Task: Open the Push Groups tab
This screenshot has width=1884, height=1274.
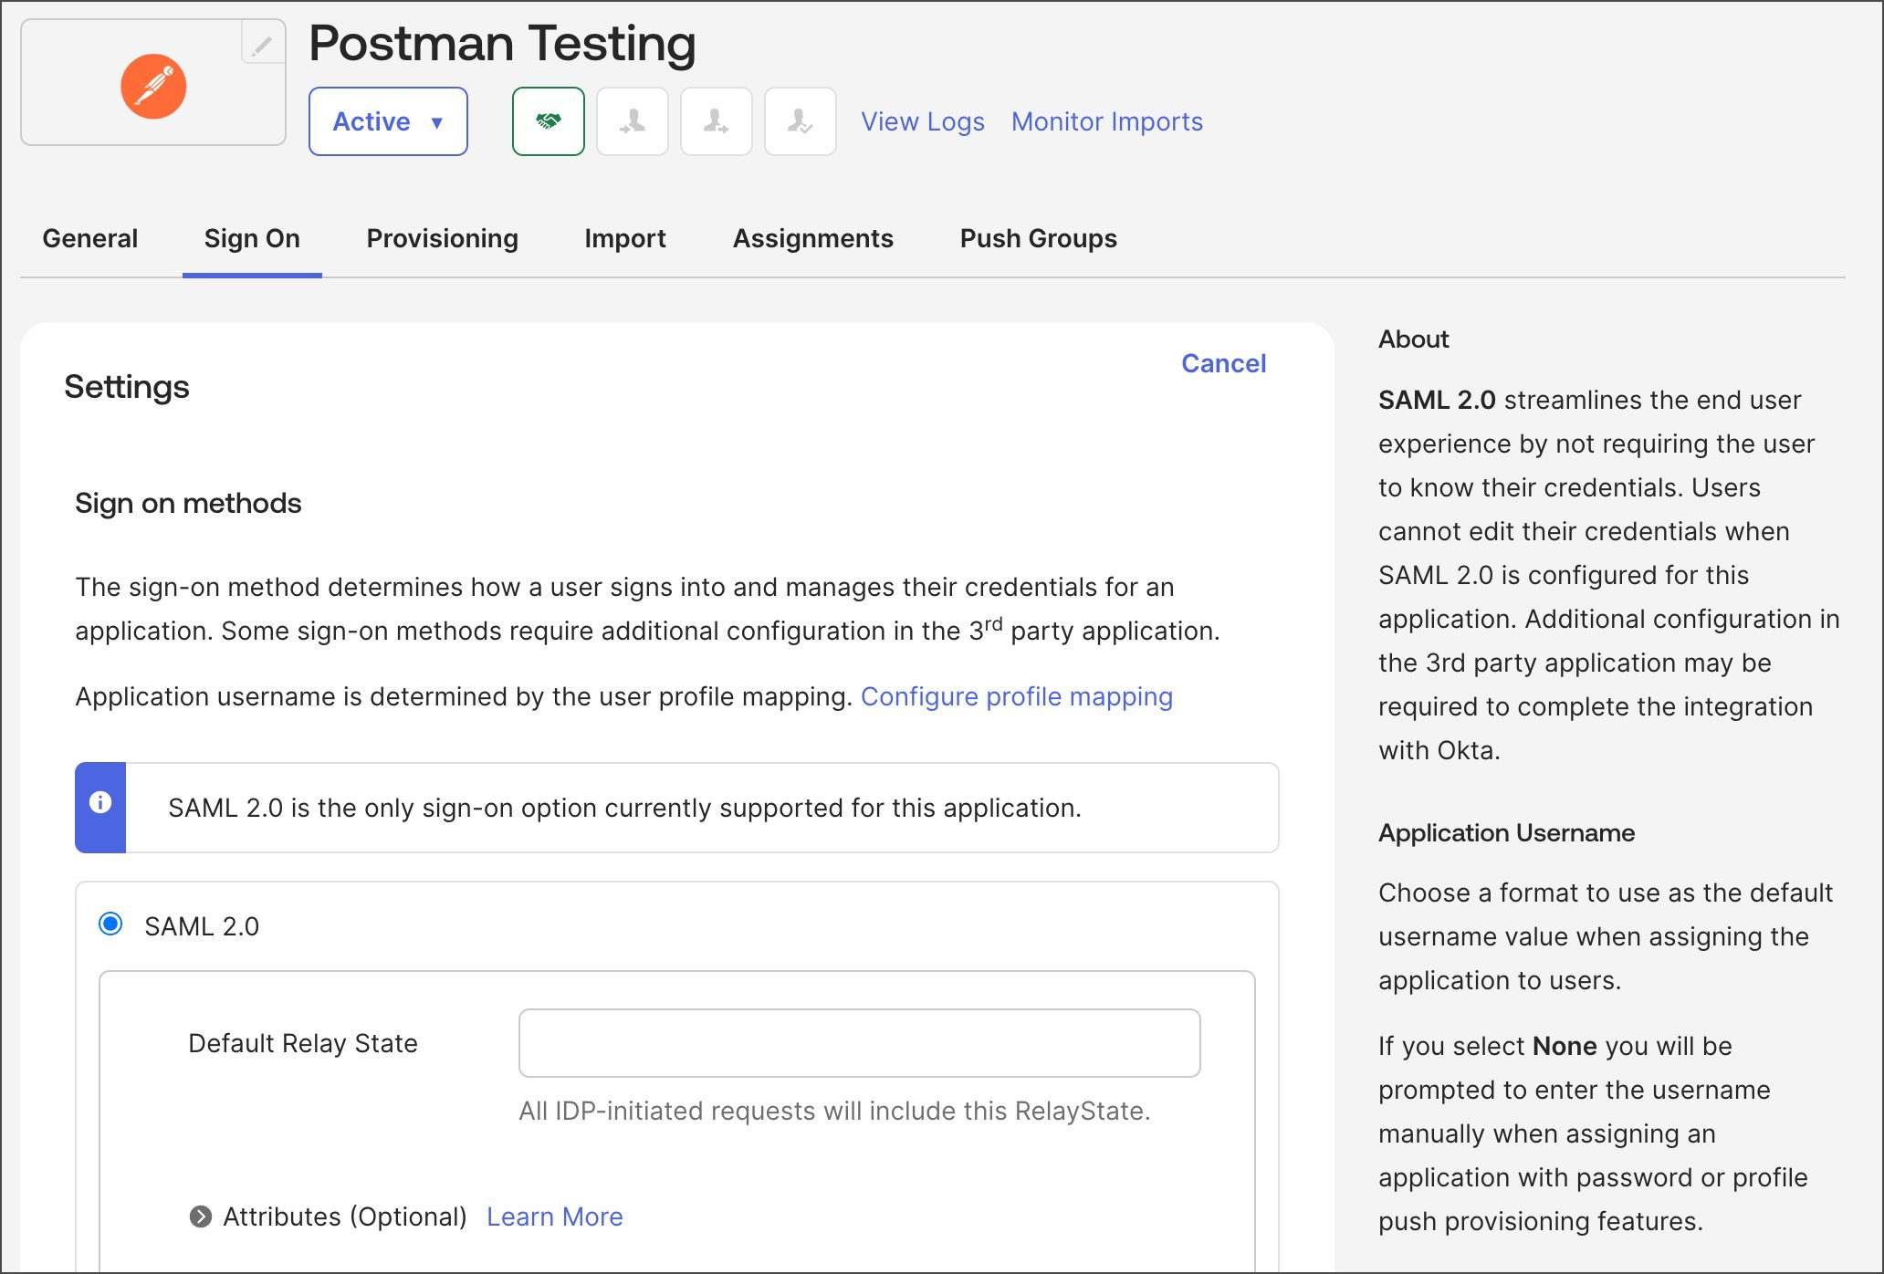Action: 1039,238
